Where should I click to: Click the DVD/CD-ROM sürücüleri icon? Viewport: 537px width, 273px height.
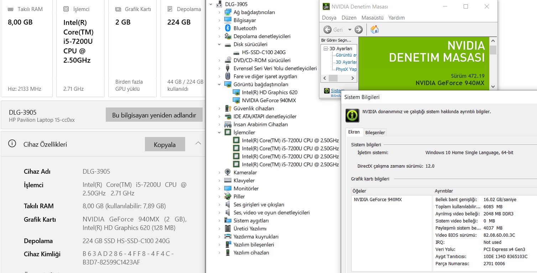coord(228,60)
